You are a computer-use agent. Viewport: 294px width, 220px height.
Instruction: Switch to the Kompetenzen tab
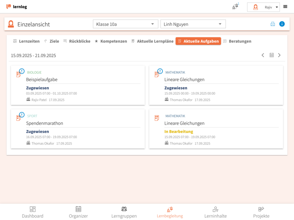(x=111, y=41)
